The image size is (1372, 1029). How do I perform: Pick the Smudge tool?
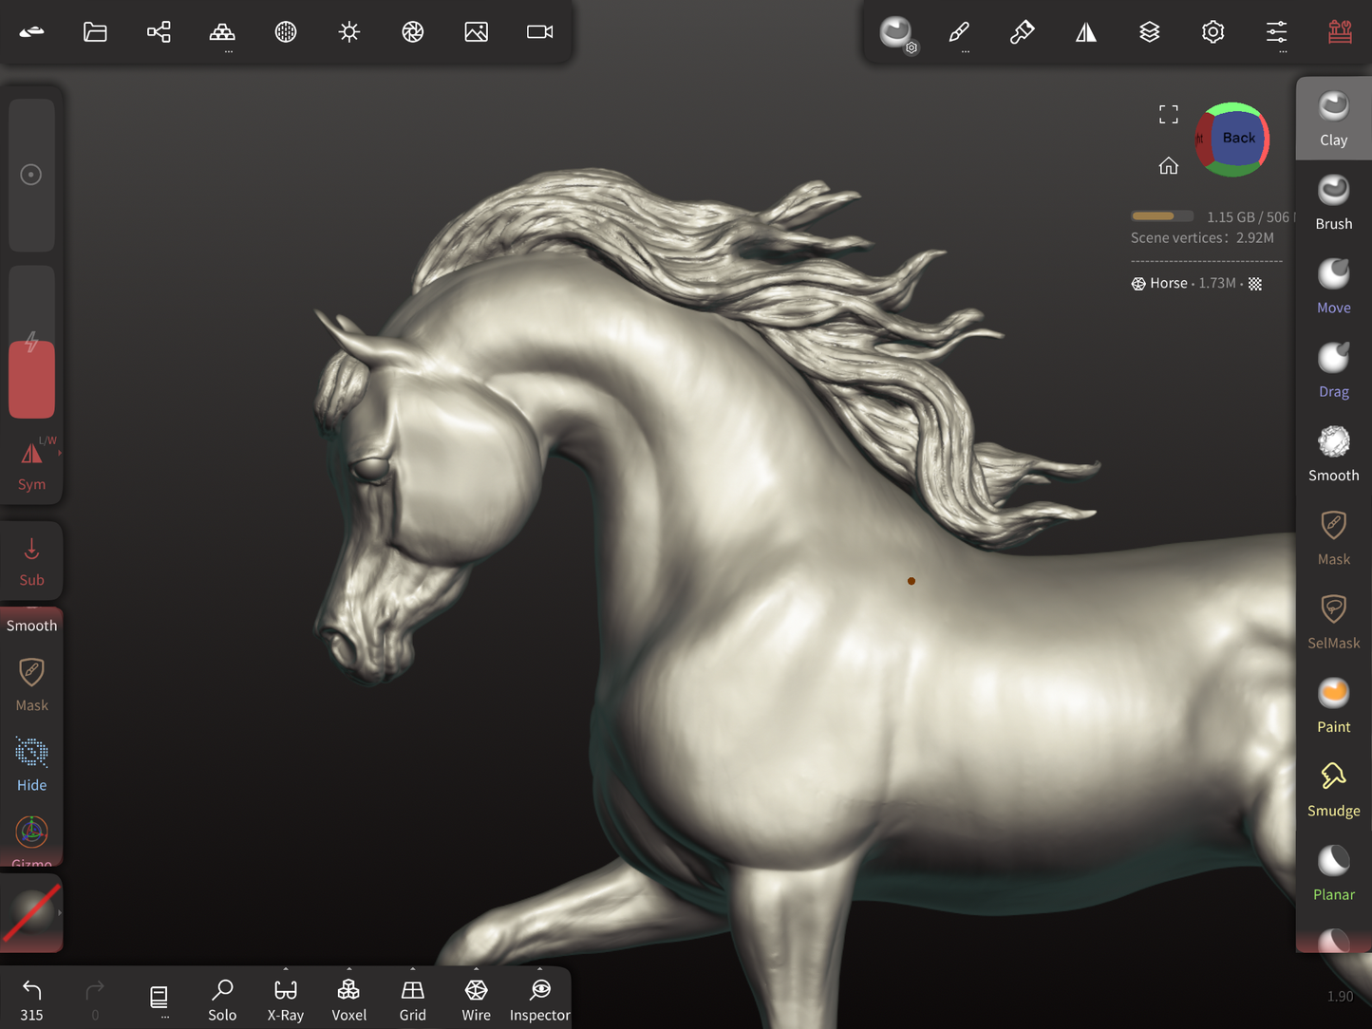pos(1333,789)
